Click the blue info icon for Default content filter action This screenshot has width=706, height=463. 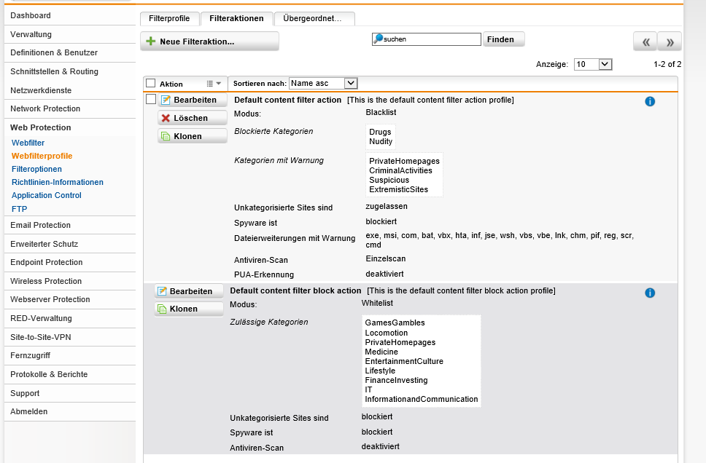pos(650,101)
